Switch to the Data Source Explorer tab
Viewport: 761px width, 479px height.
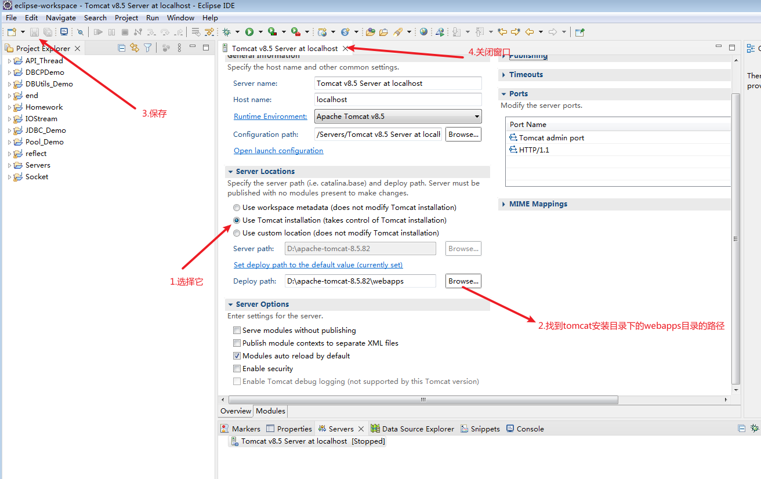412,429
